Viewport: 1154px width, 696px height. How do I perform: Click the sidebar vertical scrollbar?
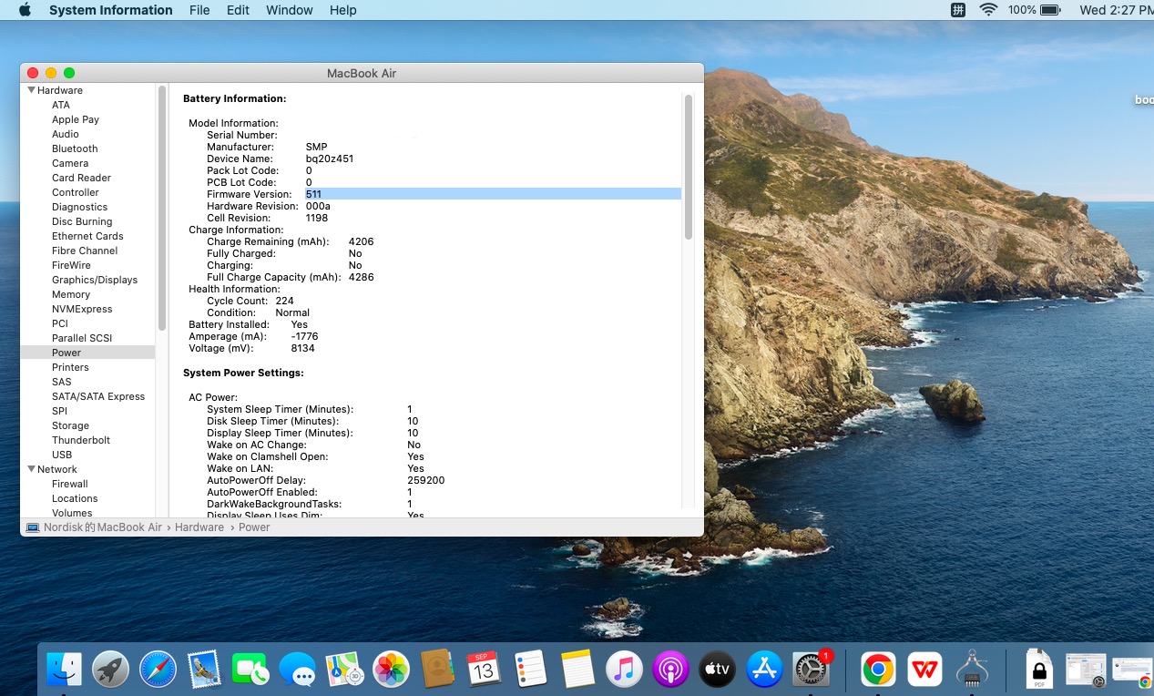coord(162,208)
